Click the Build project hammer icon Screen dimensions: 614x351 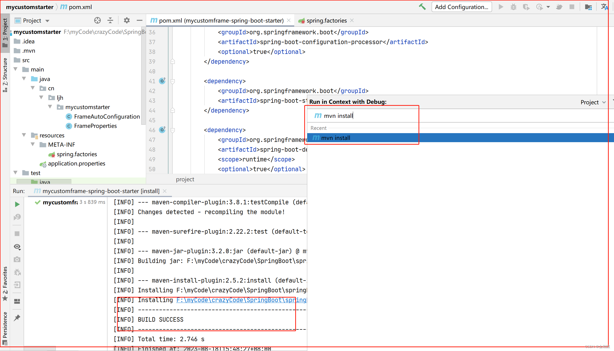tap(422, 7)
